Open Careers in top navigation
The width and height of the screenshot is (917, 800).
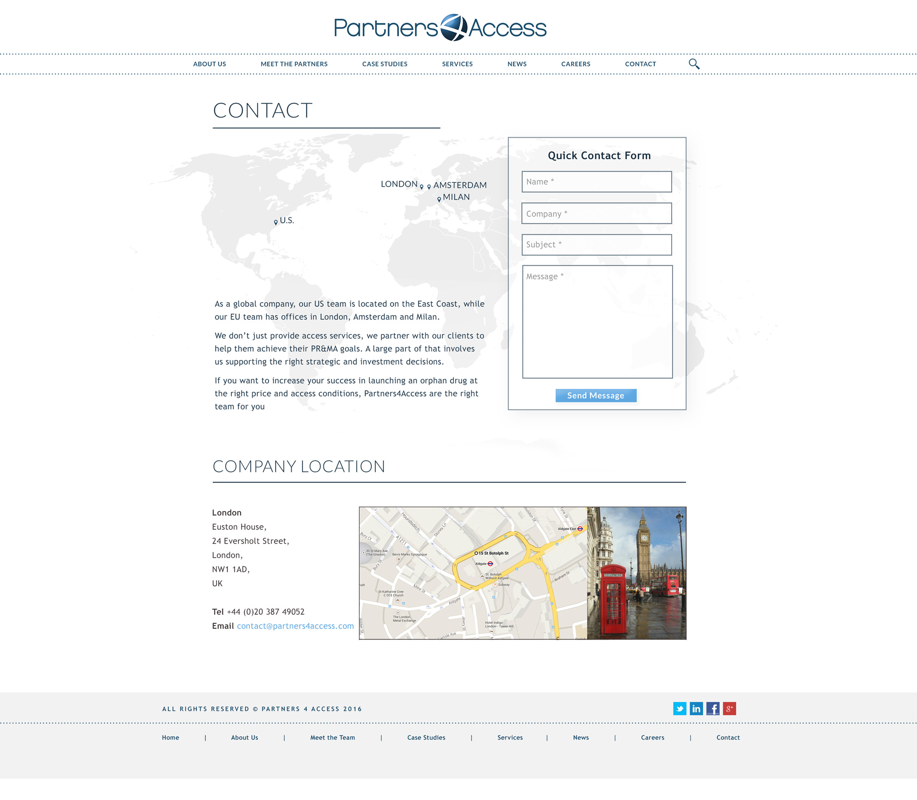(x=575, y=64)
